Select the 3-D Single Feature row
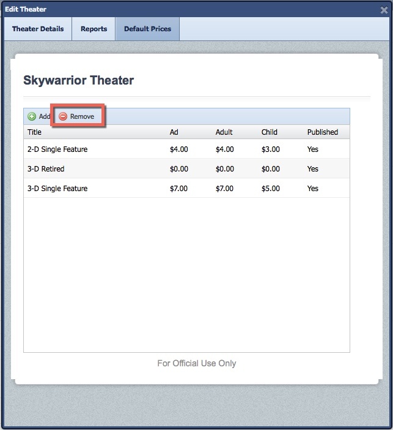The width and height of the screenshot is (393, 430). pyautogui.click(x=57, y=189)
